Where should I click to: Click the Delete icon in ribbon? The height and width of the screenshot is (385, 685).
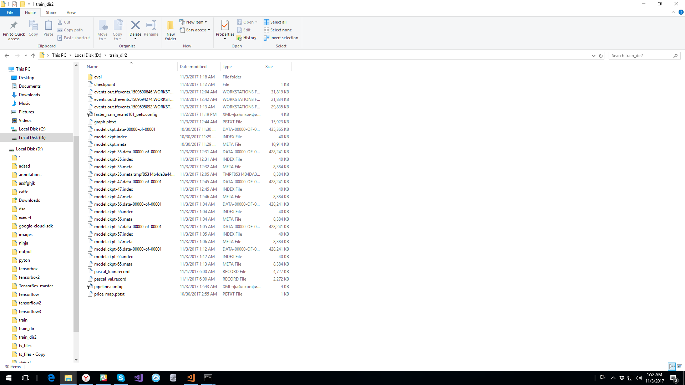[135, 25]
